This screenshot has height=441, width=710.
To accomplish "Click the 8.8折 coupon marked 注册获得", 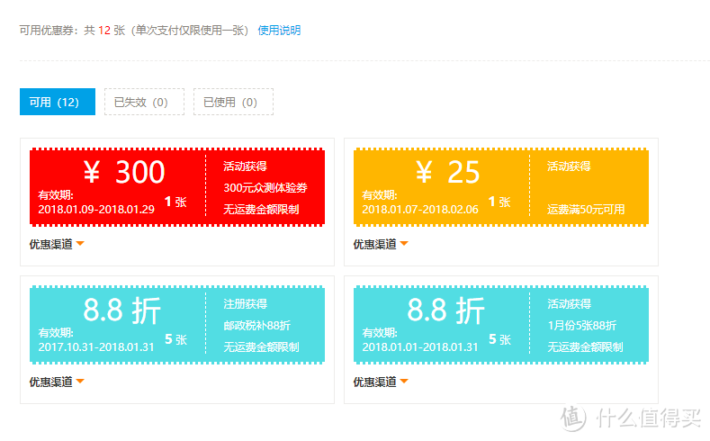I will point(177,325).
